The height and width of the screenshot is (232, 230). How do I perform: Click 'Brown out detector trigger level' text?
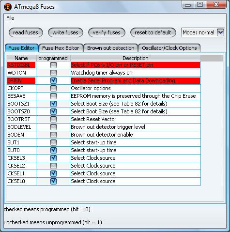tap(108, 127)
